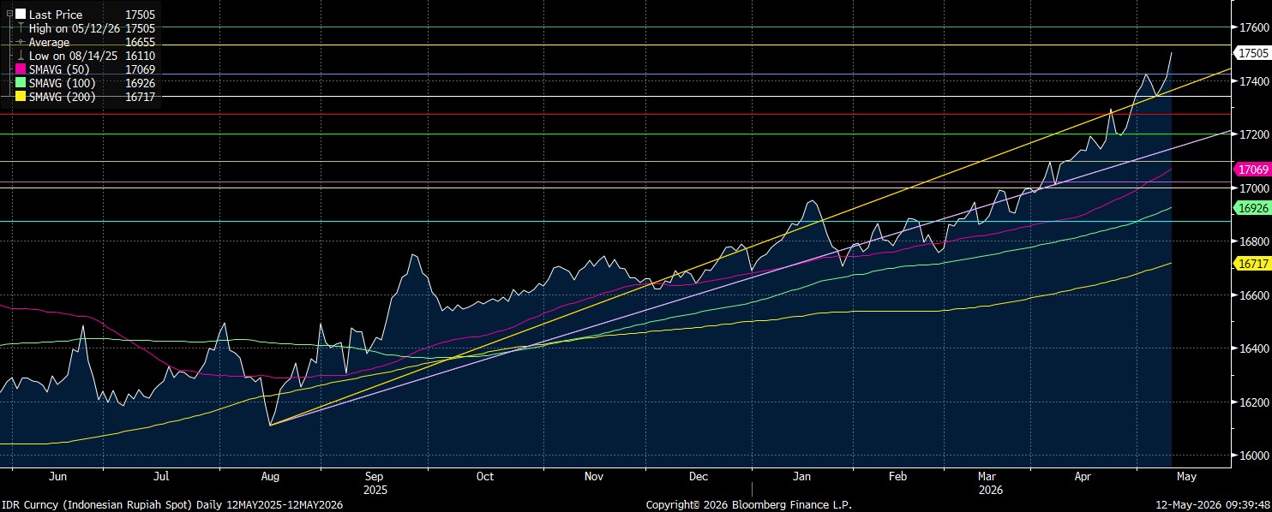The width and height of the screenshot is (1272, 512).
Task: Click the magenta 17069 axis value tag
Action: (1255, 170)
